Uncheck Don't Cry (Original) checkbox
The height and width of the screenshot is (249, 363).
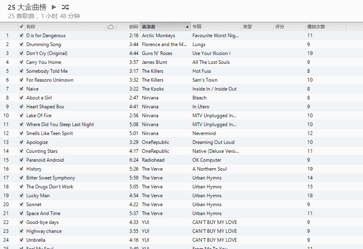point(21,53)
